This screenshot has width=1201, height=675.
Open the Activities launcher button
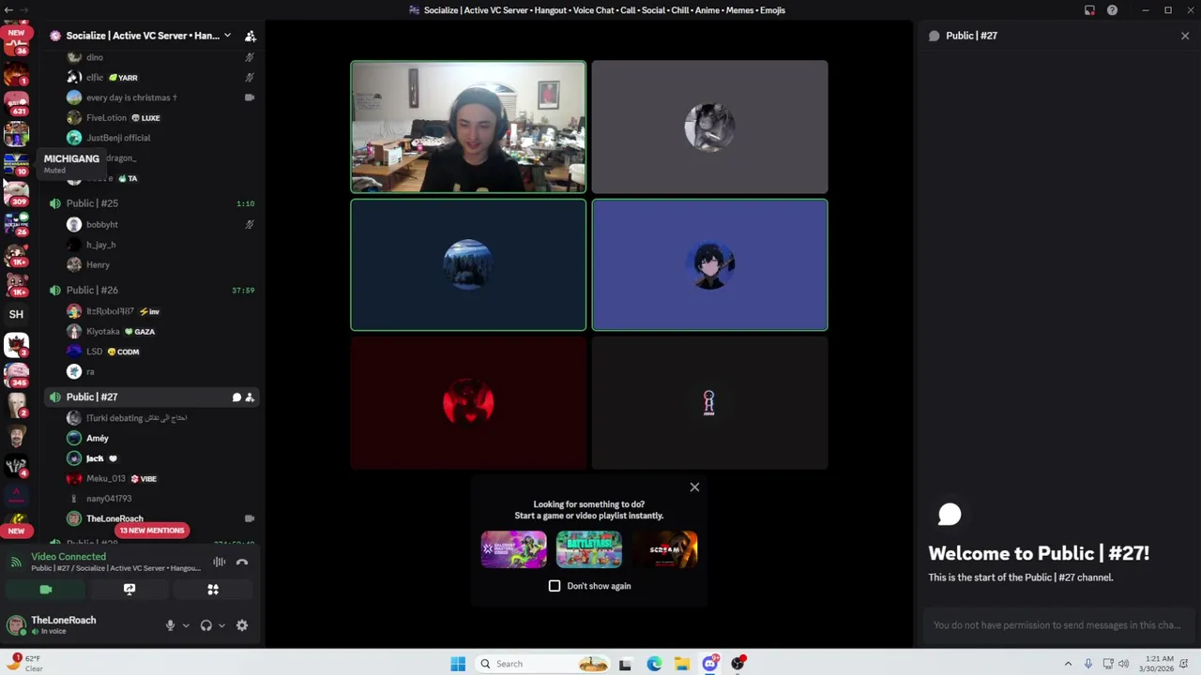click(x=213, y=590)
